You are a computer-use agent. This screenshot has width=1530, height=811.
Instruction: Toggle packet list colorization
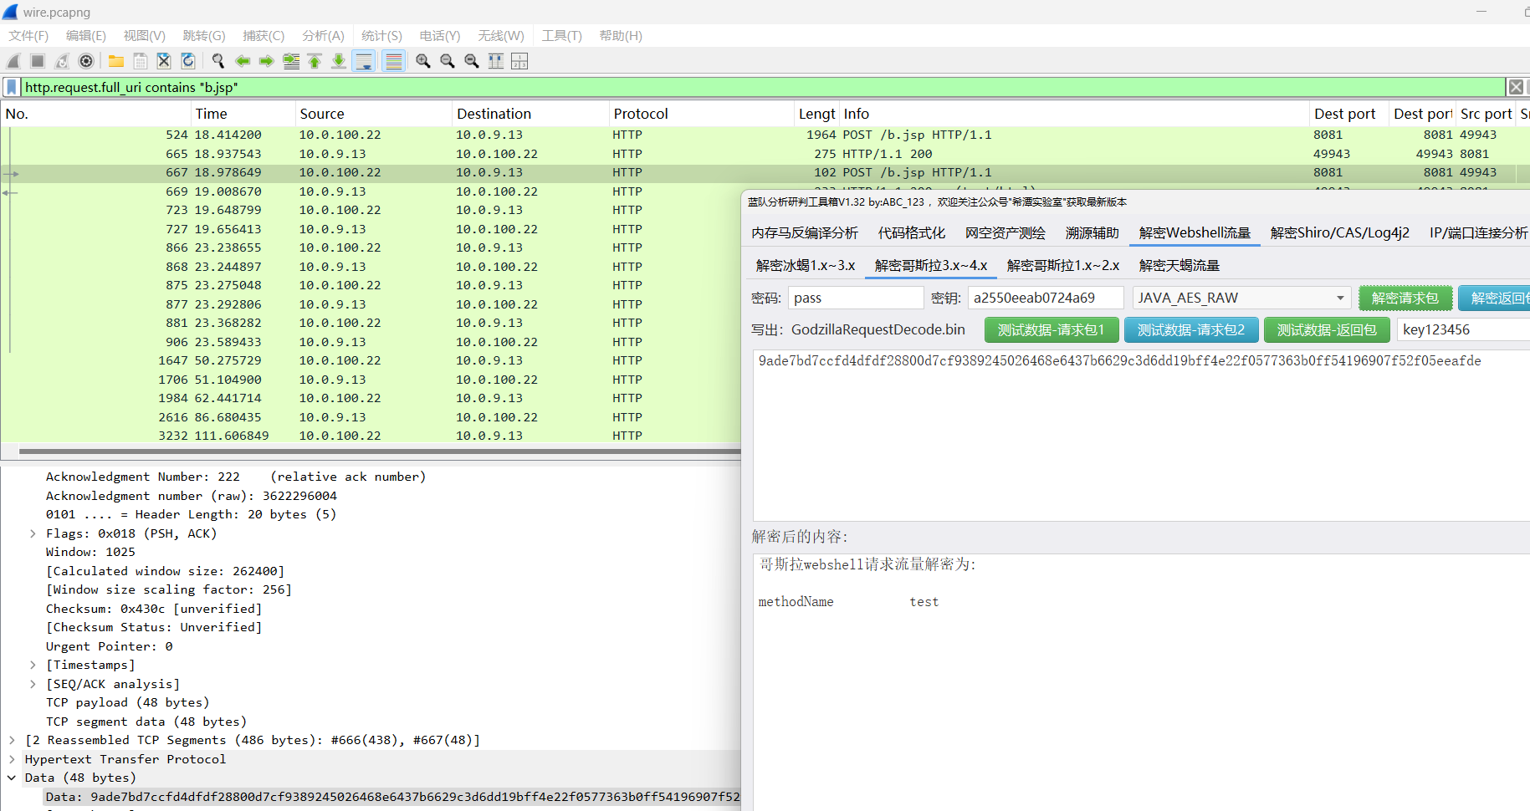click(394, 61)
